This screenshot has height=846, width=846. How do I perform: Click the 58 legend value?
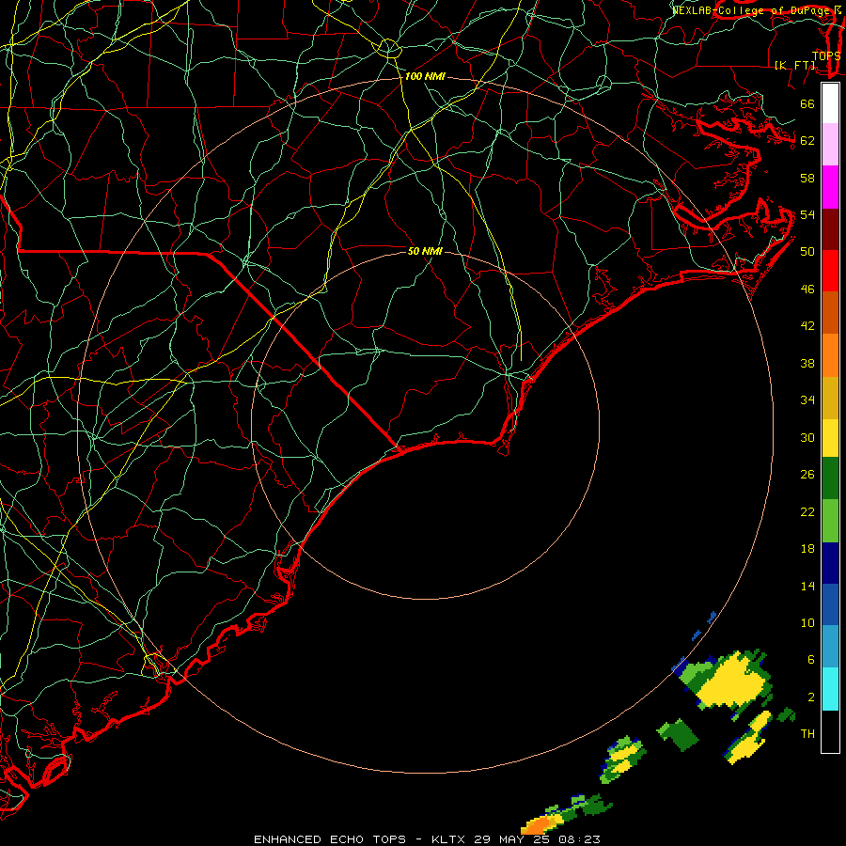[807, 178]
